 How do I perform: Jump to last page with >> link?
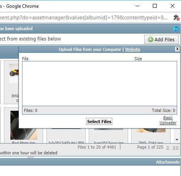(175, 147)
